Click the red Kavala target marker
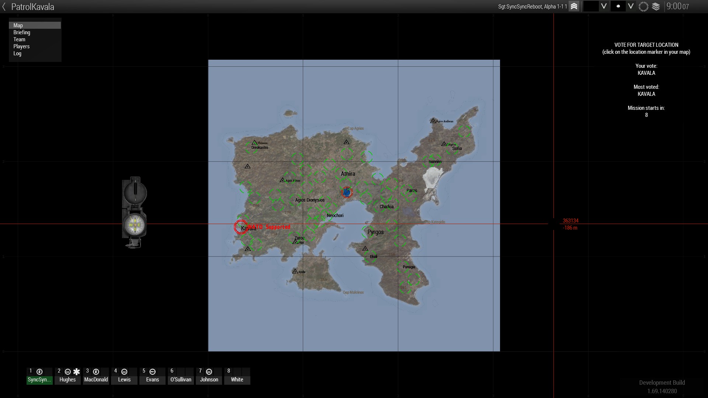This screenshot has width=708, height=398. [241, 227]
